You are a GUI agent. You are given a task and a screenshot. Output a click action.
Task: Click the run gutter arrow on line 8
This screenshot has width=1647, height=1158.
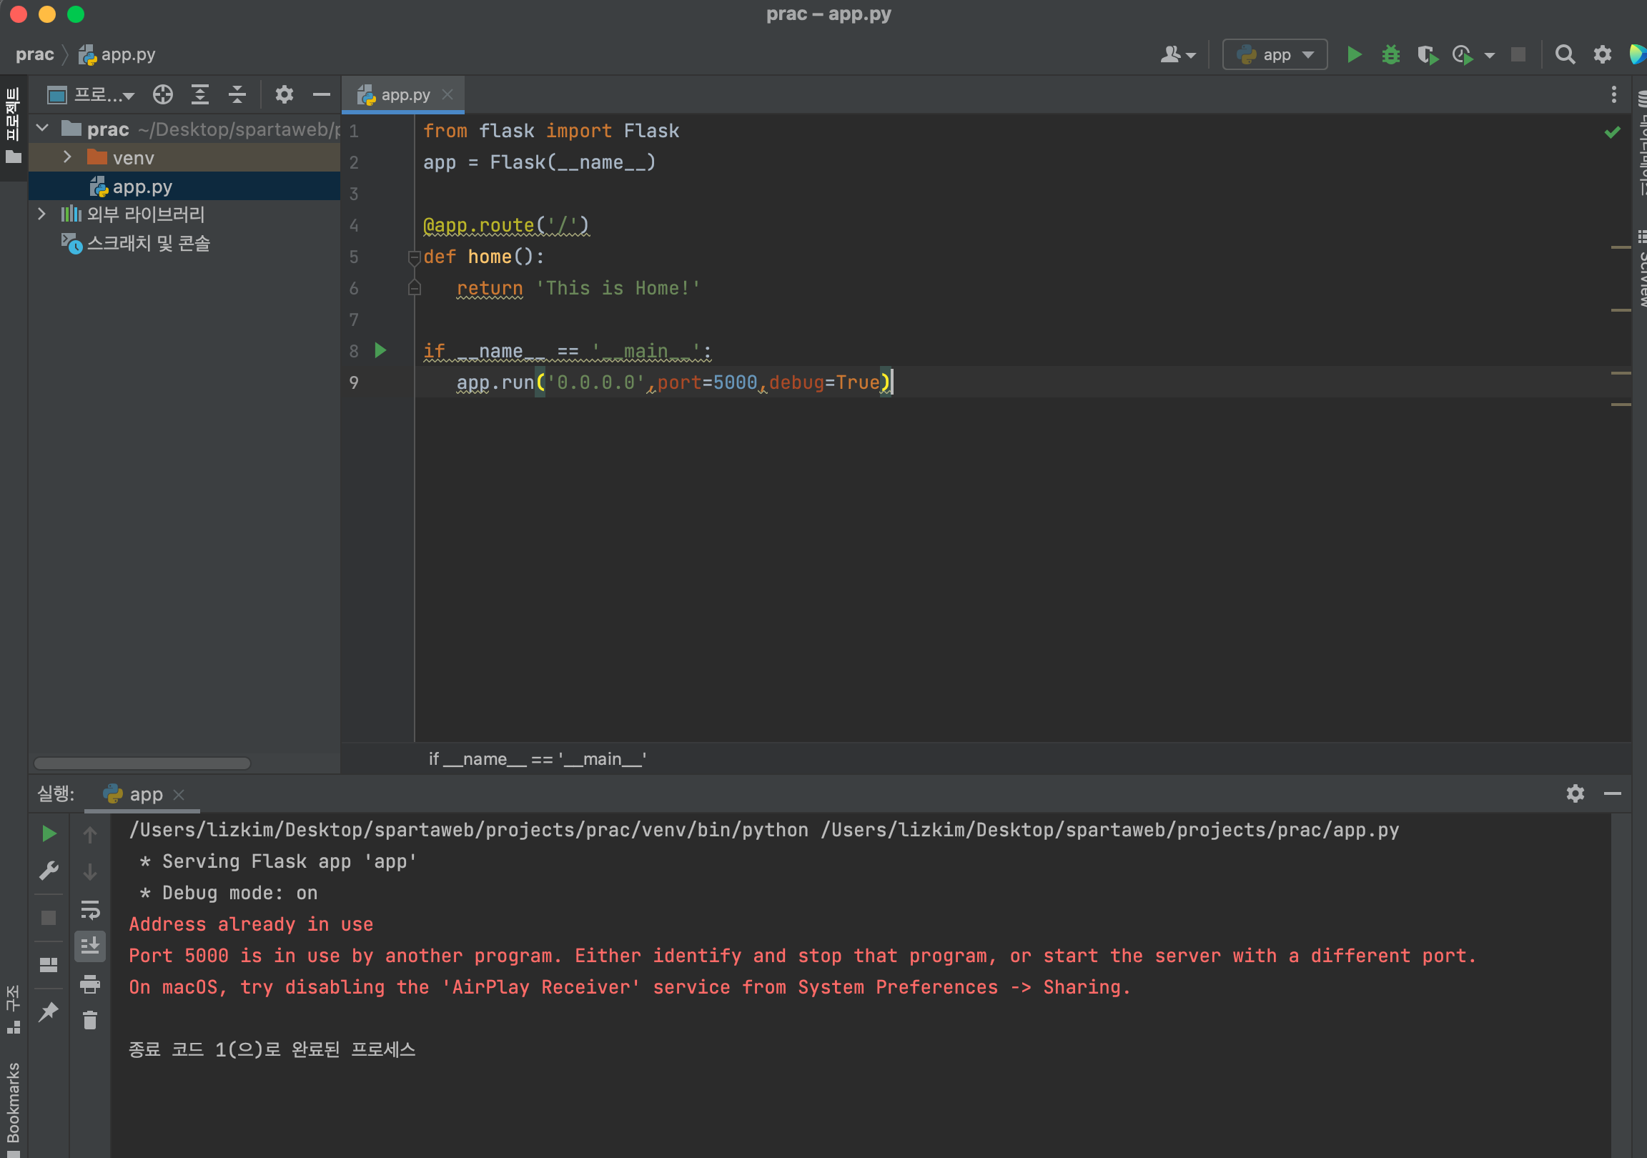point(381,350)
